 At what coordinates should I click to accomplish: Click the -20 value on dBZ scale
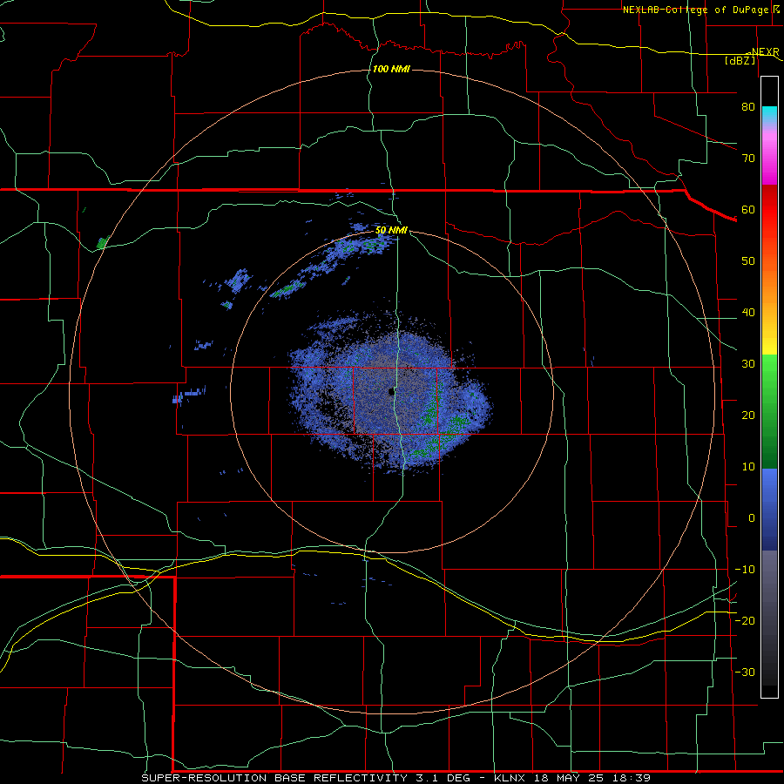click(745, 621)
